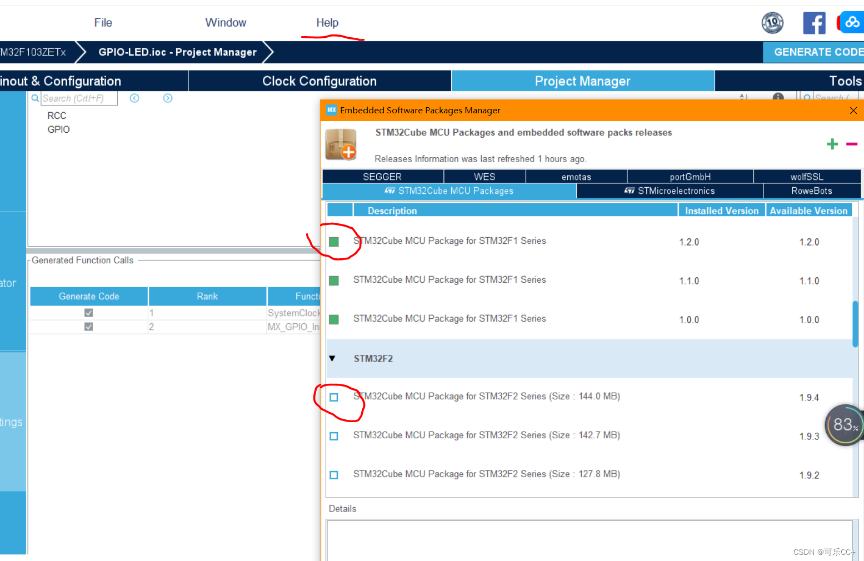Open the File menu
Screen dimensions: 864x561
point(103,23)
